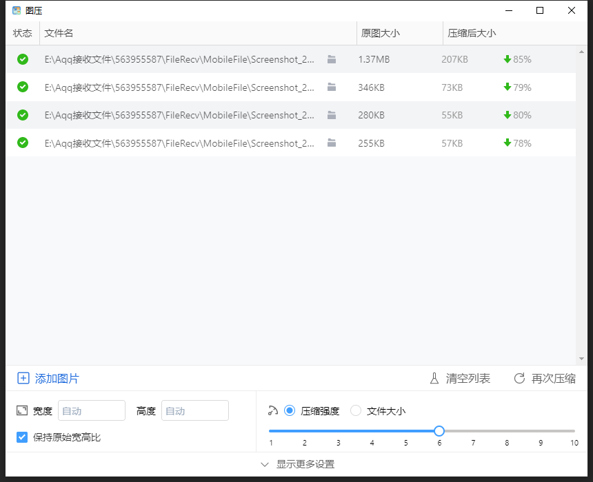Click green check status of first file
This screenshot has height=482, width=593.
(x=23, y=60)
